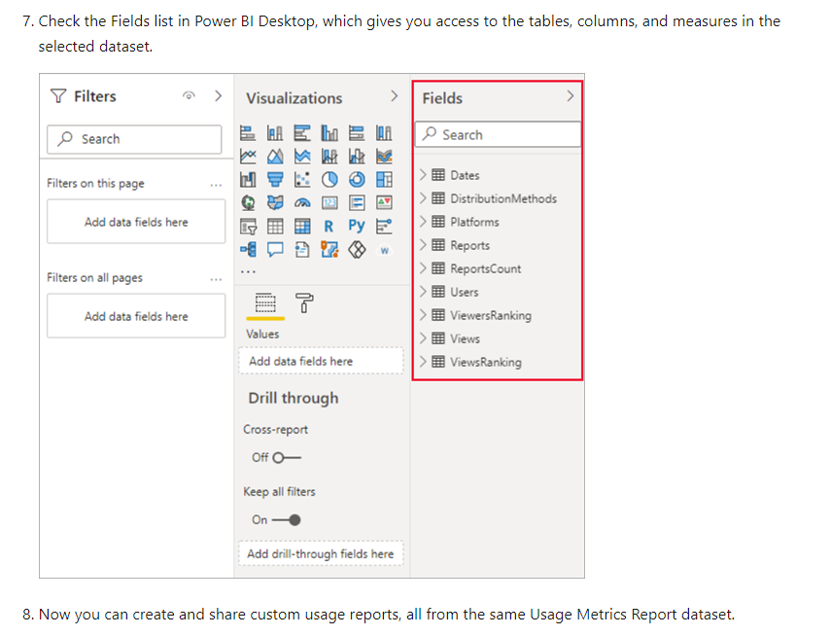Collapse the Fields pane arrow
831x636 pixels.
pos(571,96)
